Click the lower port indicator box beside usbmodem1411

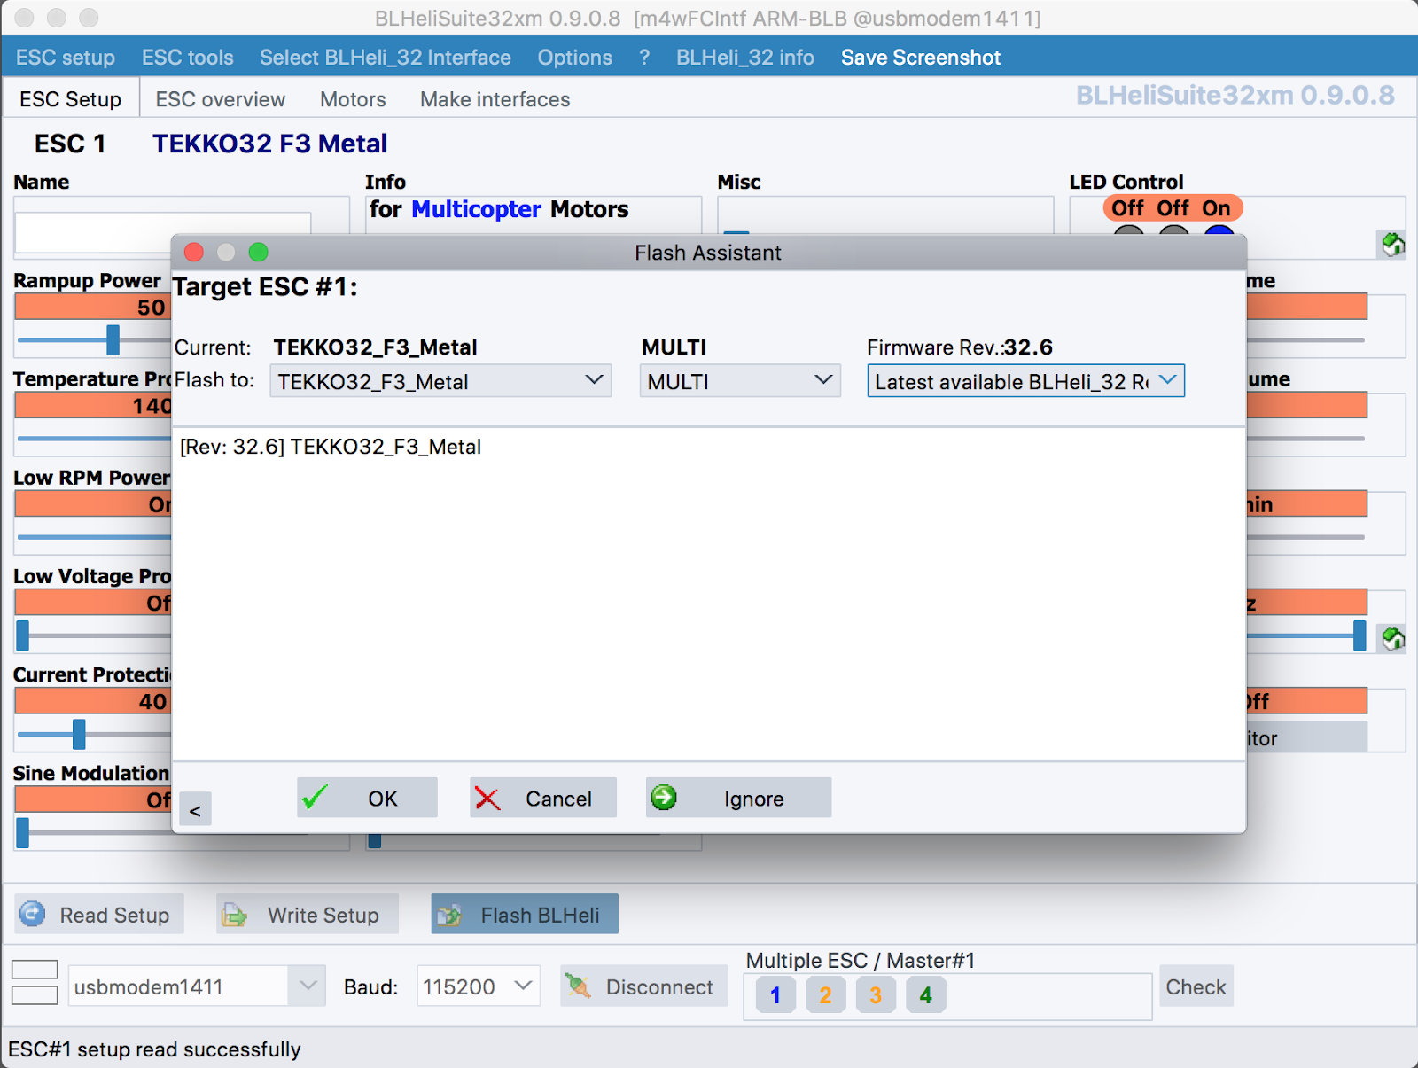(35, 995)
